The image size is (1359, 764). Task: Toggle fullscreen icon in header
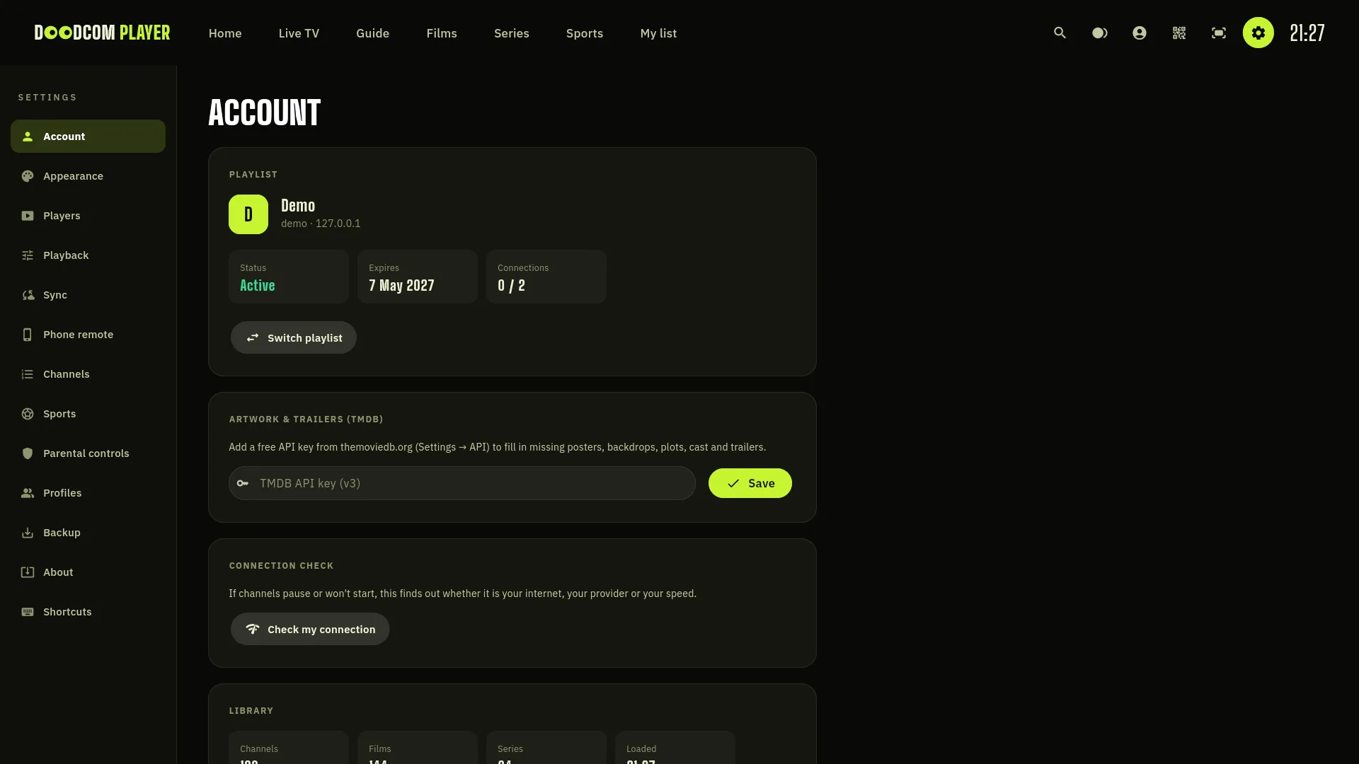1218,33
